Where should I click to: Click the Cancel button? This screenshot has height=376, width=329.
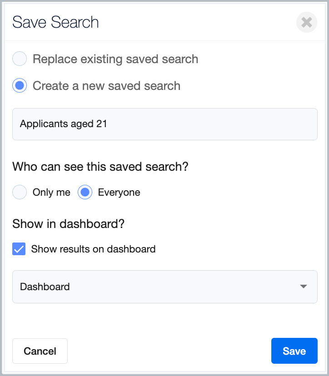(40, 351)
